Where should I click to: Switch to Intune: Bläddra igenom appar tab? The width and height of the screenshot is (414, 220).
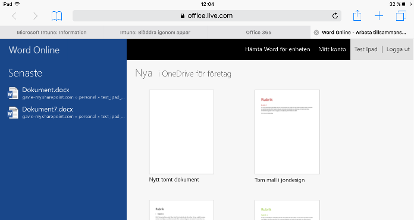point(155,33)
